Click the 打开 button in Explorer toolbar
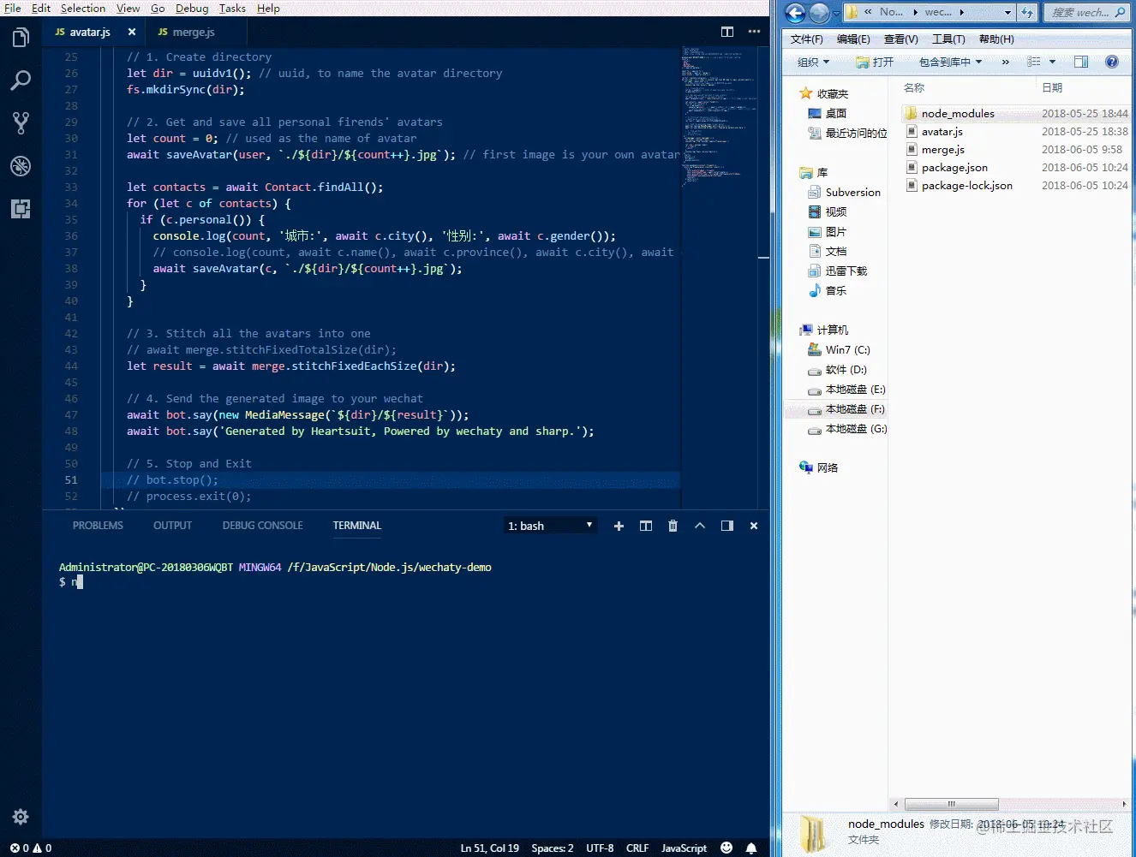The width and height of the screenshot is (1136, 857). 875,62
